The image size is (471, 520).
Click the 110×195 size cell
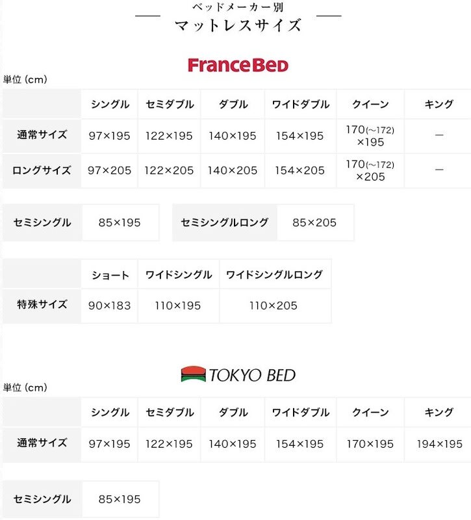[178, 305]
